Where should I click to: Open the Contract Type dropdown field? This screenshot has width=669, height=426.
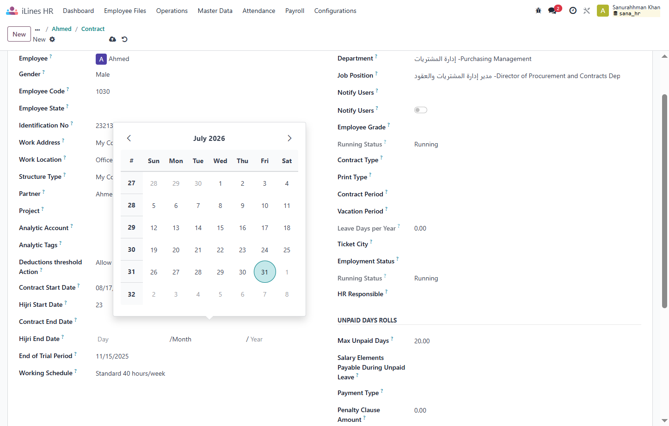(x=527, y=160)
